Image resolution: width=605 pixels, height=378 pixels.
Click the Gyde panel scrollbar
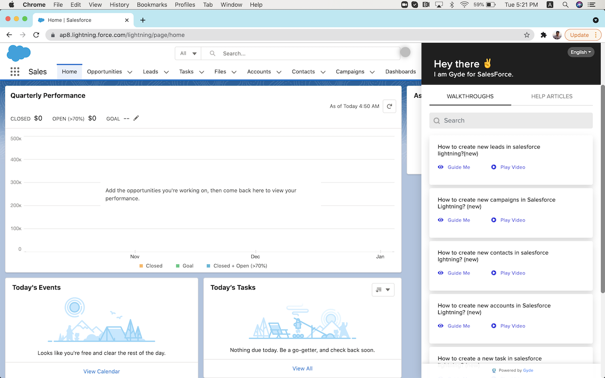[603, 189]
